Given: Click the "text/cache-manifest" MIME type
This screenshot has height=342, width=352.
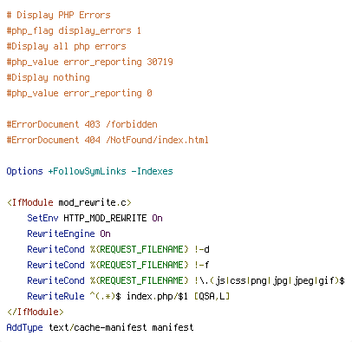Looking at the screenshot, I should click(x=98, y=327).
